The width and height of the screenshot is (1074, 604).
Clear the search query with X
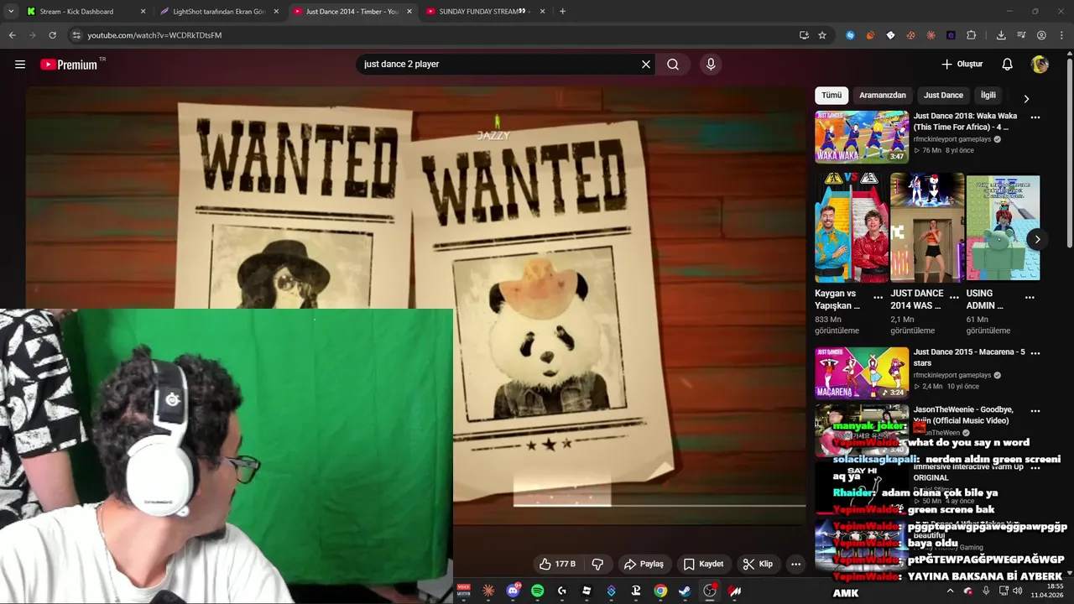coord(646,65)
